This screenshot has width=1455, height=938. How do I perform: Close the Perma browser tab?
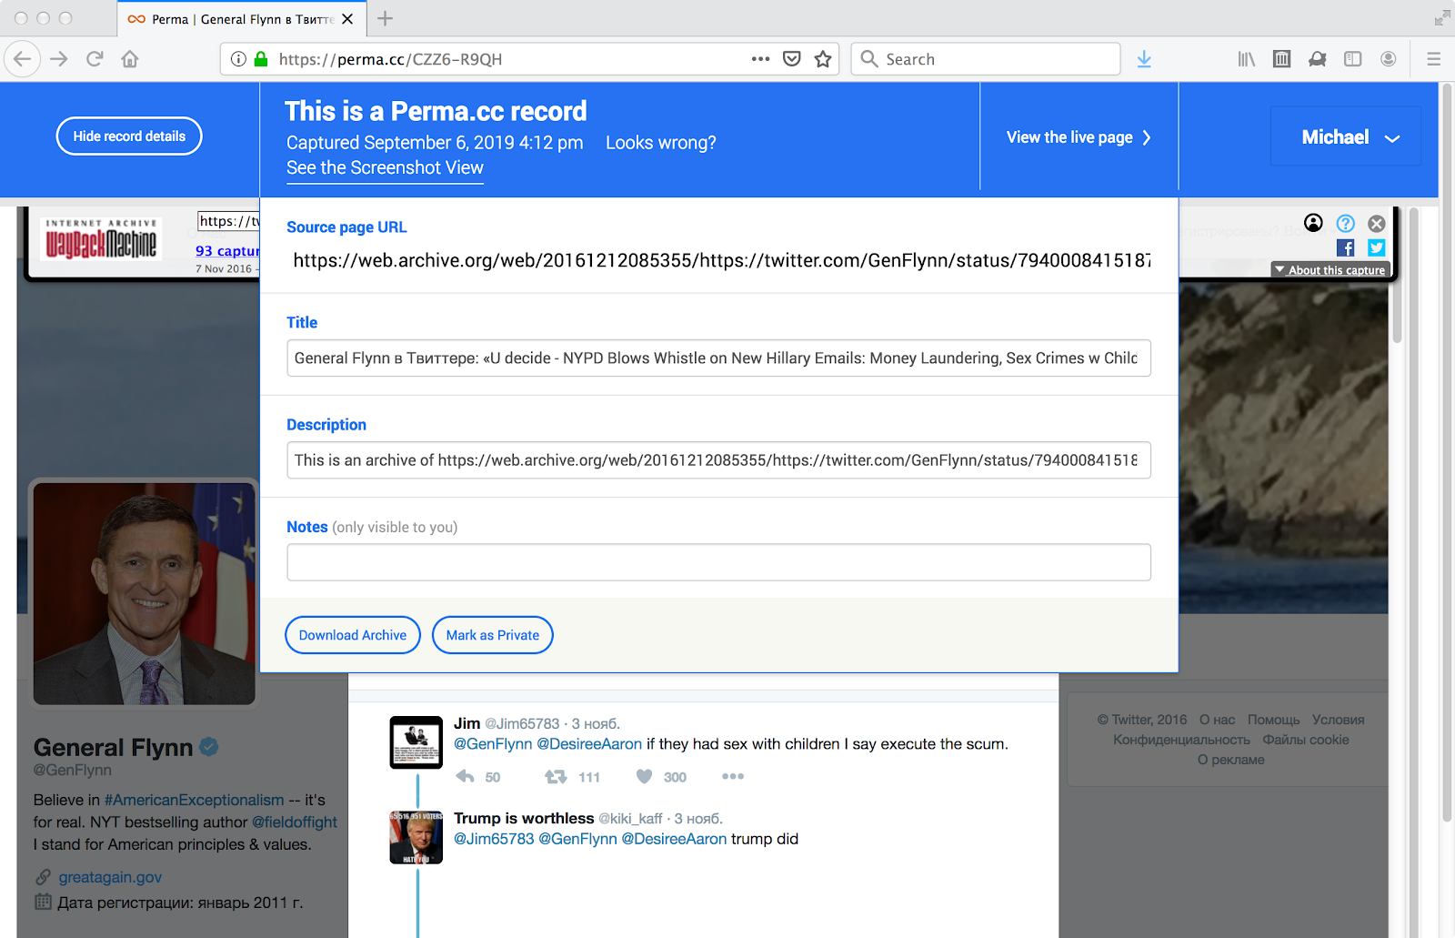point(347,18)
